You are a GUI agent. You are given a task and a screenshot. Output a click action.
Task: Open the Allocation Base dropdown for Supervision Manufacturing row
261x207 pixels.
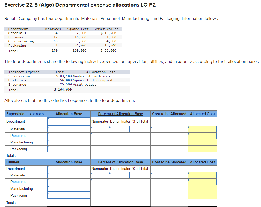coord(68,142)
